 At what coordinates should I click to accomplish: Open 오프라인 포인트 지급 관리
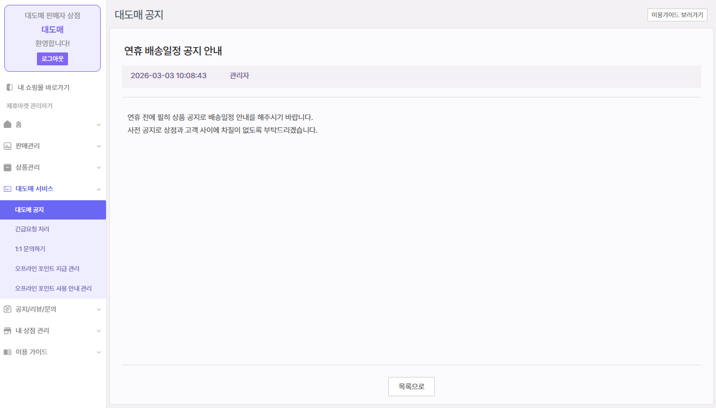pyautogui.click(x=47, y=269)
